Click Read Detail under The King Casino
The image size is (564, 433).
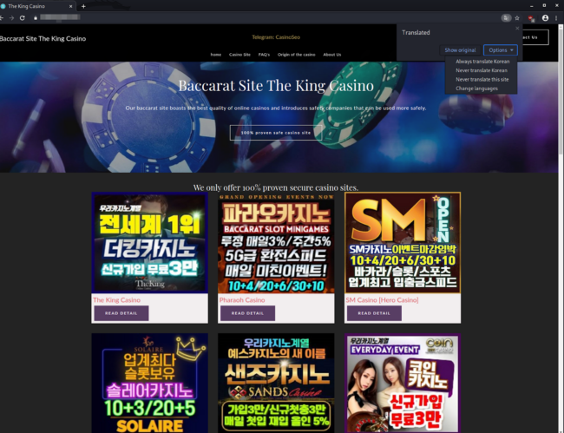[x=121, y=313]
